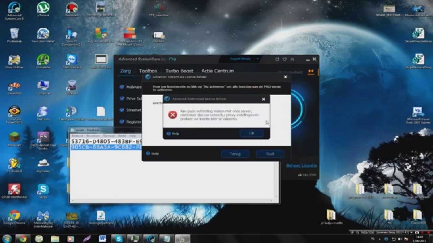Screen dimensions: 433x243
Task: Toggle the Prive checkbox in Advanced SystemCare
Action: (x=122, y=99)
